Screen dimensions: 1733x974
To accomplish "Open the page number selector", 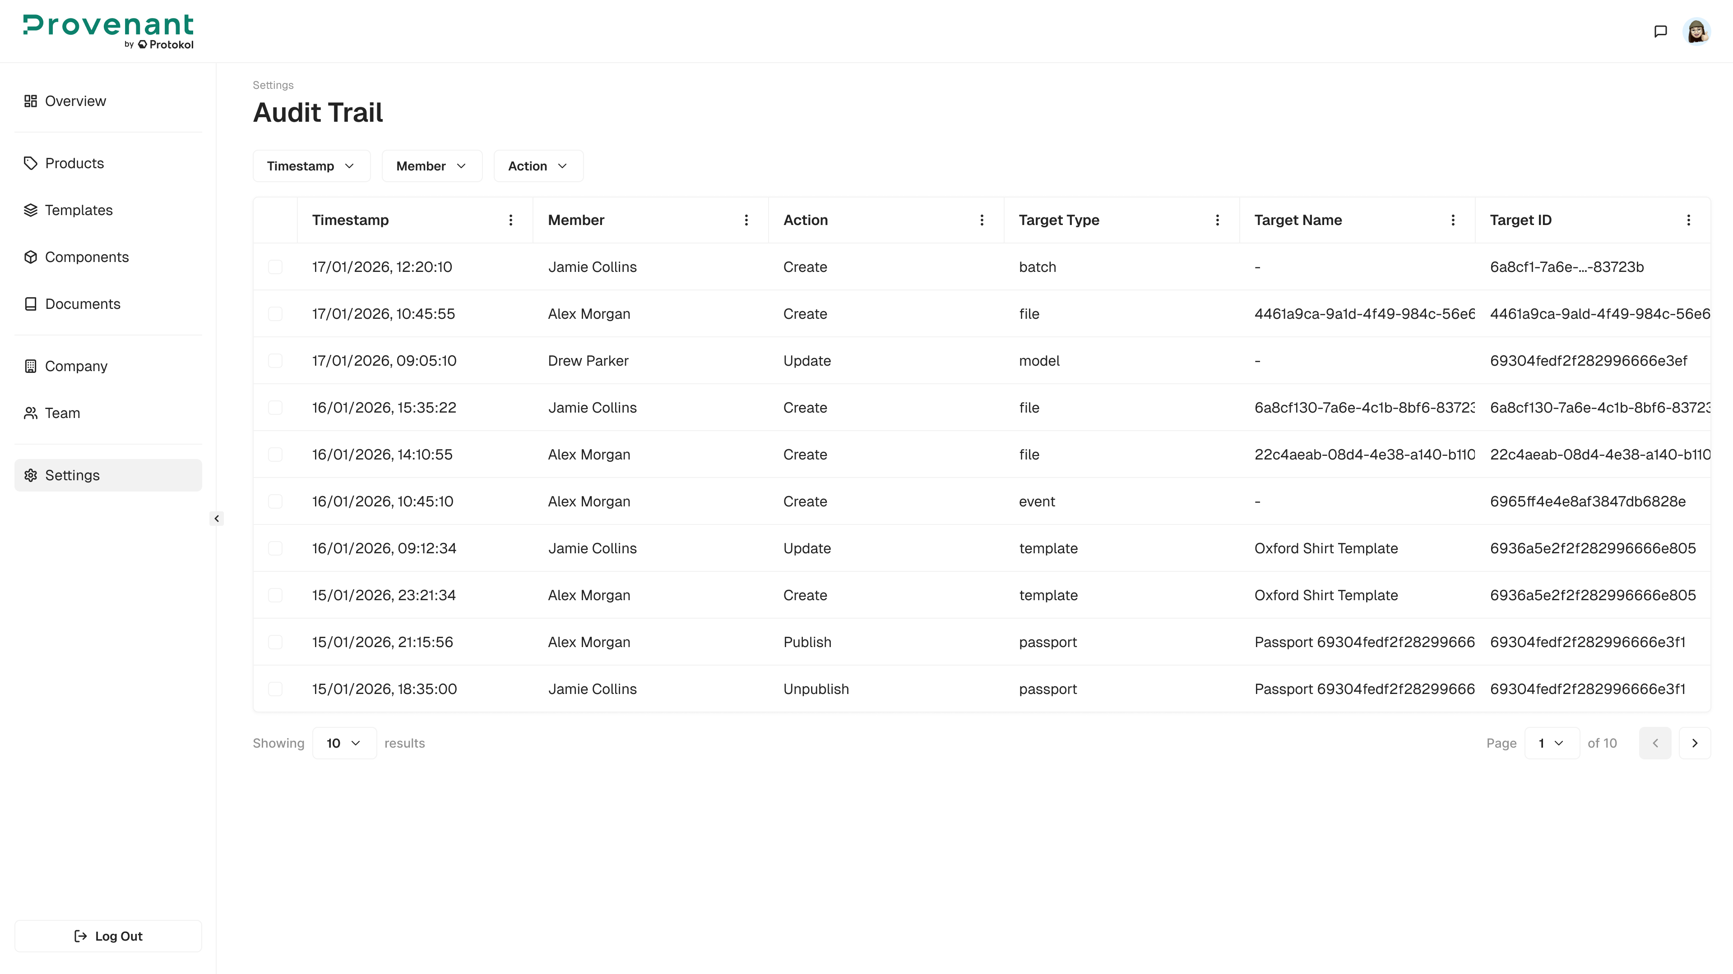I will [1552, 743].
